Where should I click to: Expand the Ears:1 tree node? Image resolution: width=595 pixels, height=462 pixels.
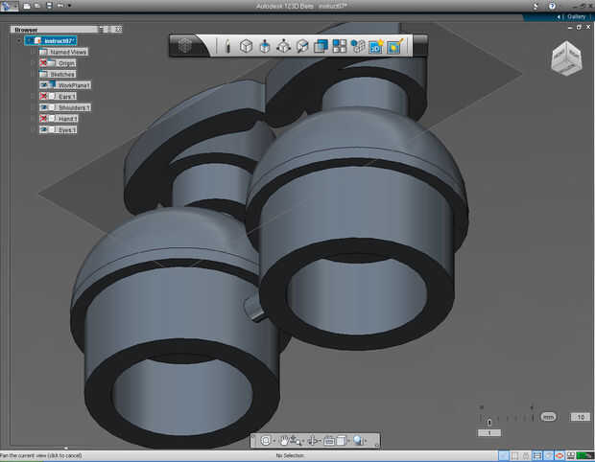click(33, 96)
